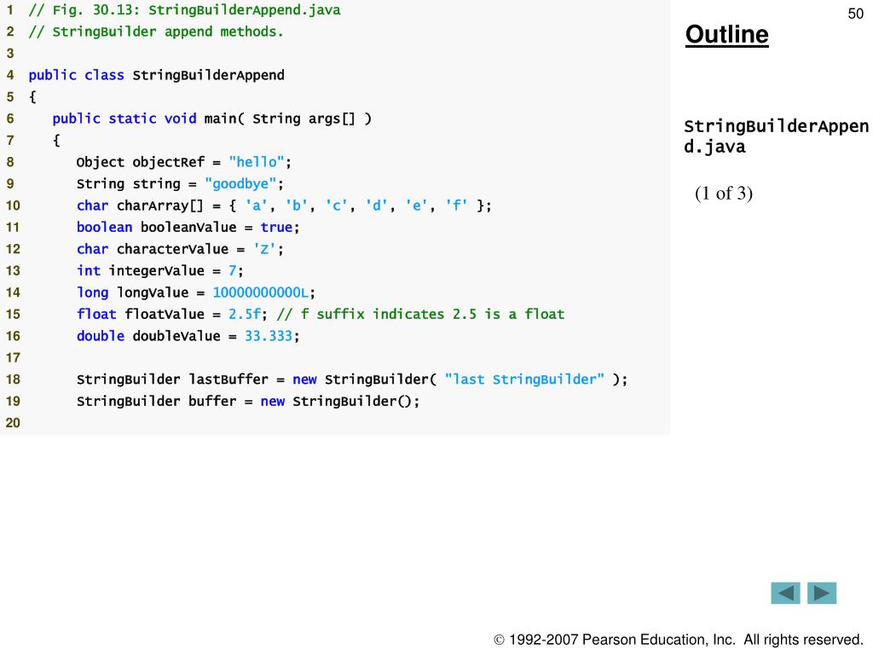Click the 10000000000L long literal

point(260,293)
